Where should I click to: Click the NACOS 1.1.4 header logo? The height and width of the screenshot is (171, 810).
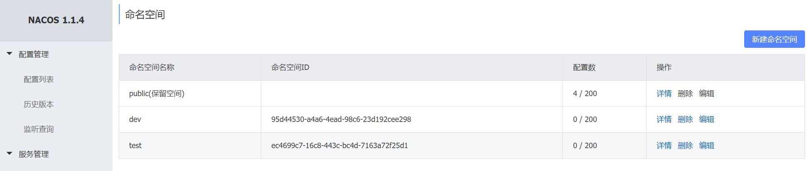tap(56, 20)
